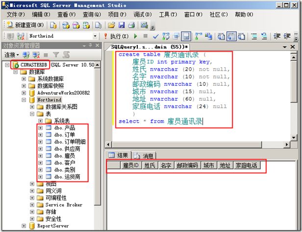Select Results to Text icon
The image size is (302, 232).
[x=221, y=36]
